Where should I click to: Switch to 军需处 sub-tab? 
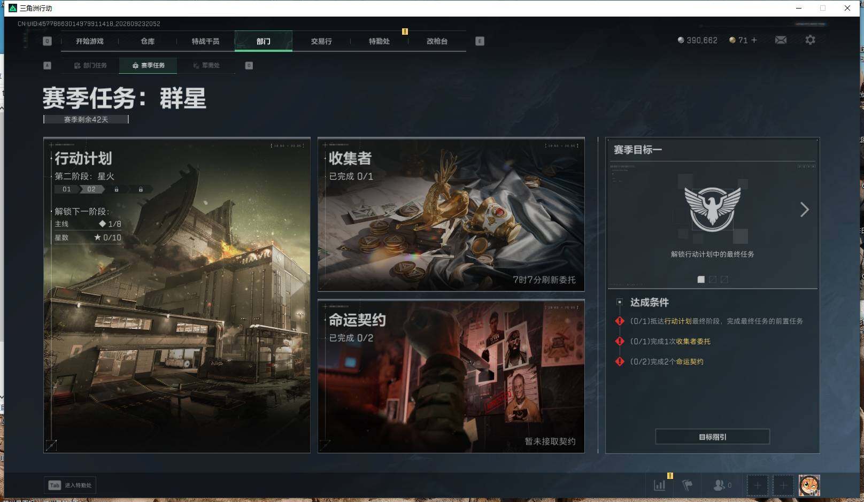tap(206, 65)
